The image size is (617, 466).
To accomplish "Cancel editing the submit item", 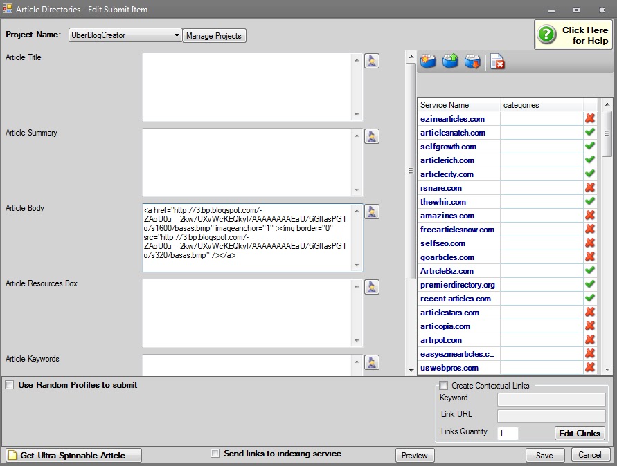I will [590, 455].
